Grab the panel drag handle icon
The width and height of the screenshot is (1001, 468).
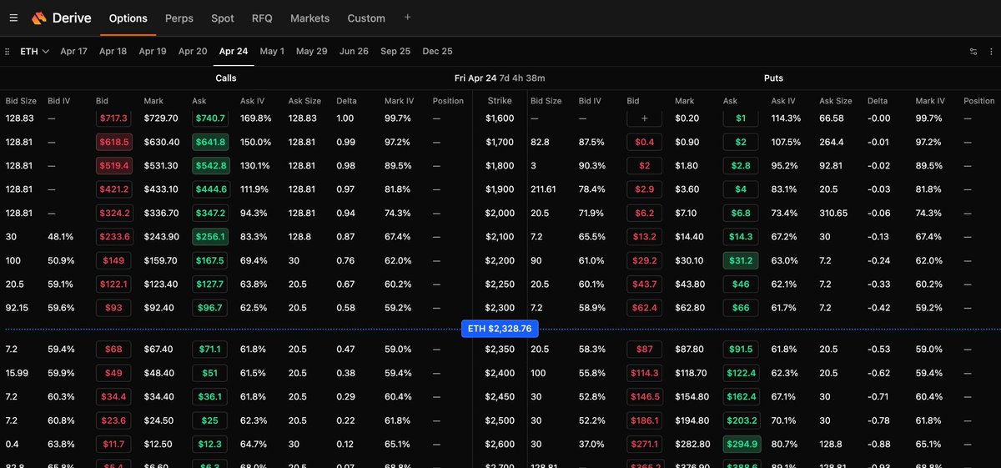tap(8, 51)
